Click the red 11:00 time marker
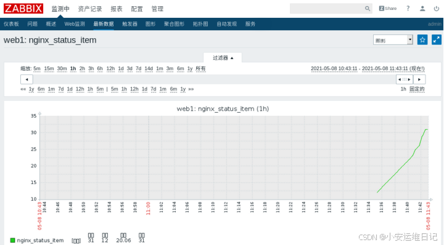The height and width of the screenshot is (245, 444). click(148, 208)
